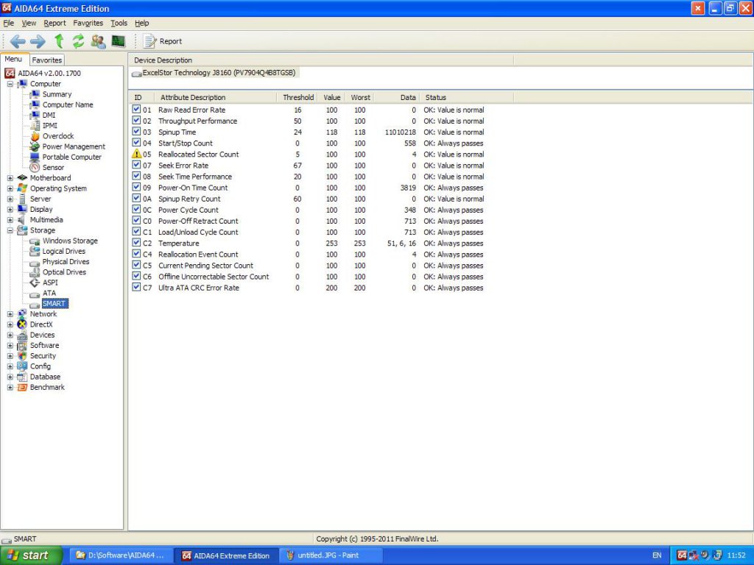Click warning icon on Reallocated Sector Count
Screen dimensions: 754x565
point(136,154)
